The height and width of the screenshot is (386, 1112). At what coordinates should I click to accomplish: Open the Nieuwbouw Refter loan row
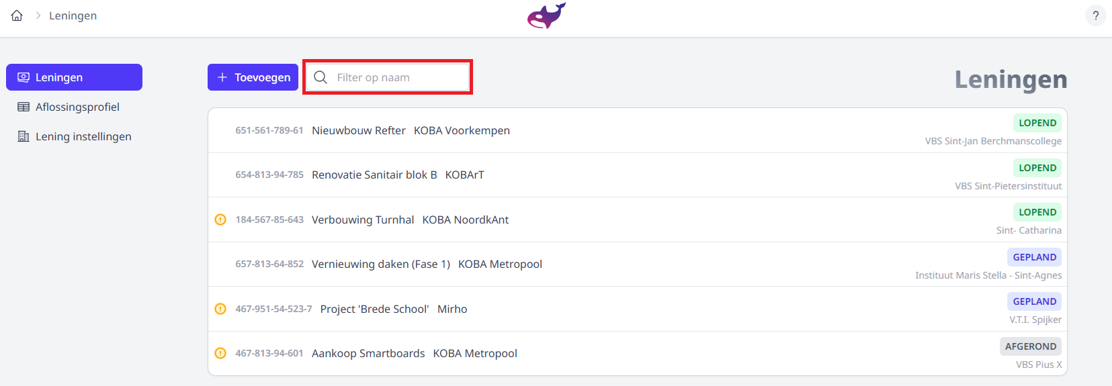point(359,130)
